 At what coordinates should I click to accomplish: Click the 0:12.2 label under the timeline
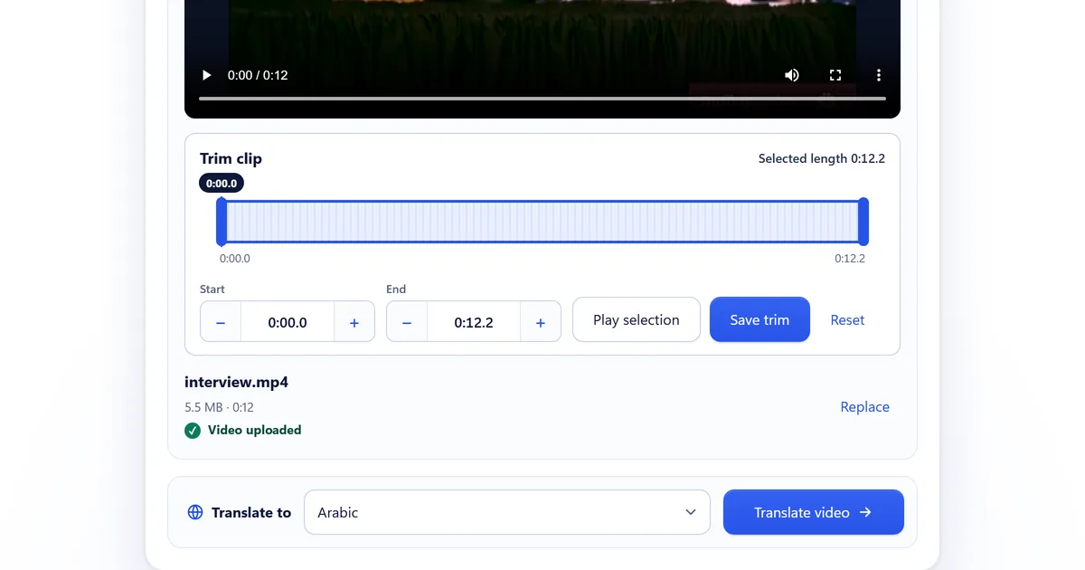850,259
